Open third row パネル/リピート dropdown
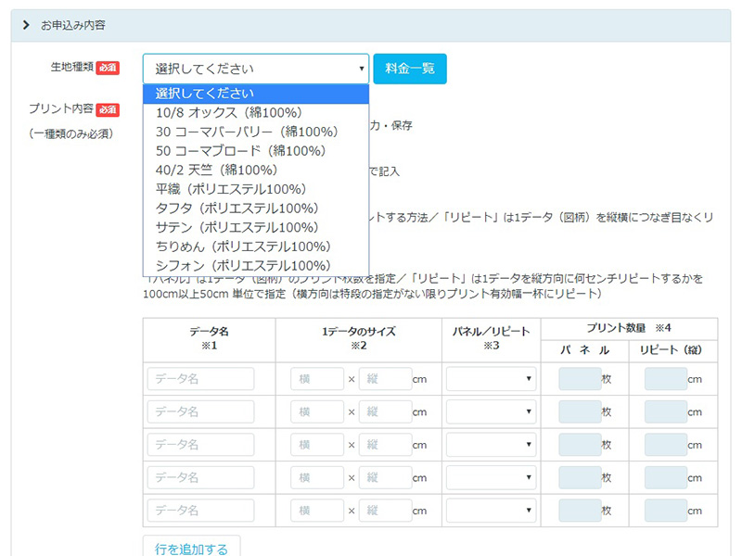This screenshot has height=556, width=742. 491,445
